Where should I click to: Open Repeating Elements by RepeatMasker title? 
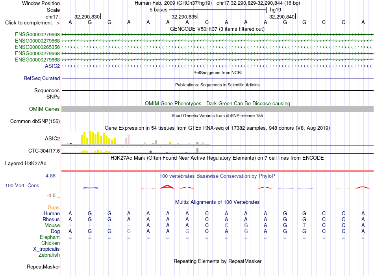tap(217, 261)
